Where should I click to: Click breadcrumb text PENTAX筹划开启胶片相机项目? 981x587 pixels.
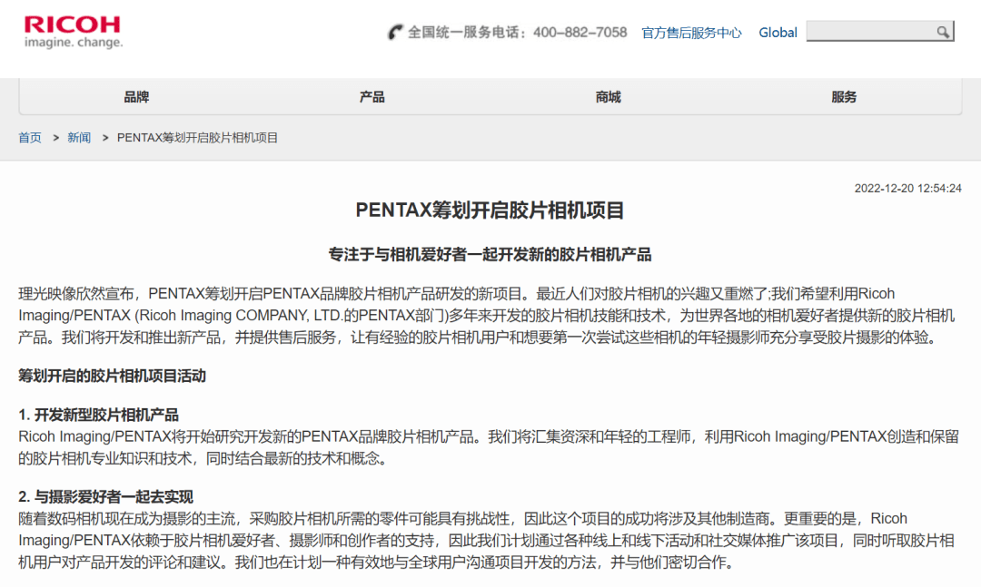click(x=198, y=138)
